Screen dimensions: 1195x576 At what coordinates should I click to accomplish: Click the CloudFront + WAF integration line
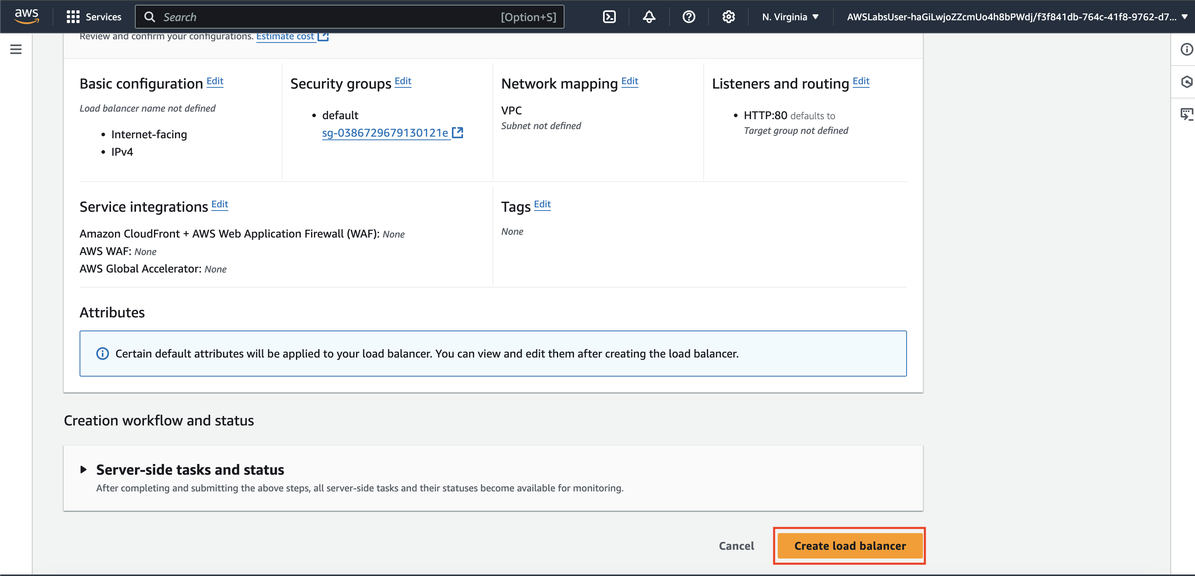(242, 234)
